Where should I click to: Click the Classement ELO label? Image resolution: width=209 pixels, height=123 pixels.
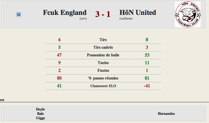[x=103, y=86]
